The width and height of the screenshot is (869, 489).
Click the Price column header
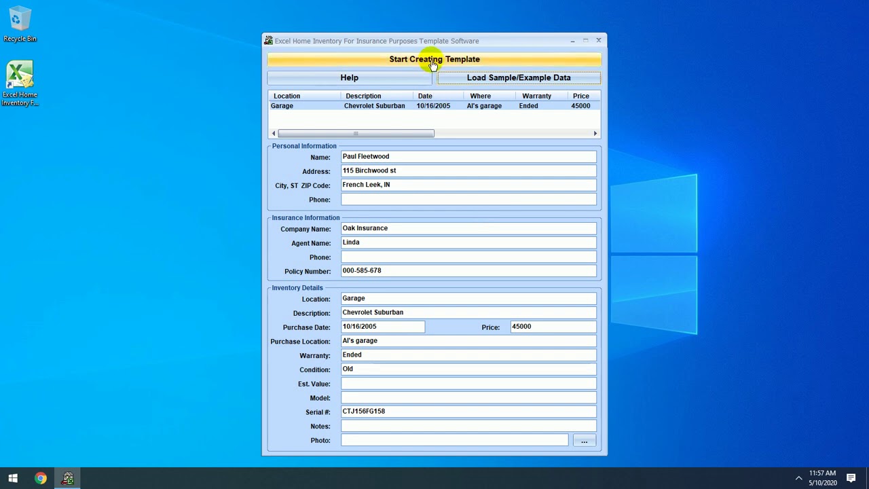click(584, 96)
